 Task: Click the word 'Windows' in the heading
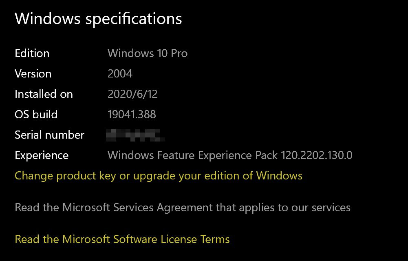(46, 19)
